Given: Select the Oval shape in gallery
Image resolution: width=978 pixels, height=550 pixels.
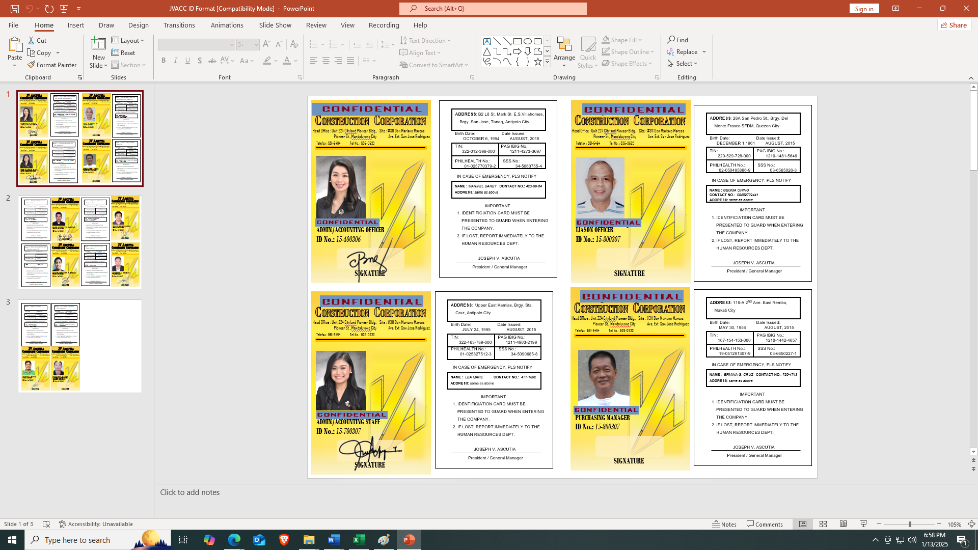Looking at the screenshot, I should tap(528, 41).
